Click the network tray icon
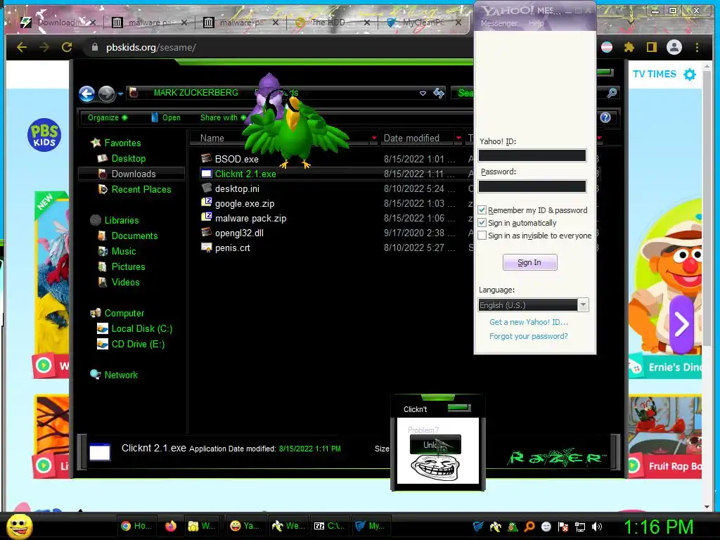The width and height of the screenshot is (720, 540). [x=580, y=527]
